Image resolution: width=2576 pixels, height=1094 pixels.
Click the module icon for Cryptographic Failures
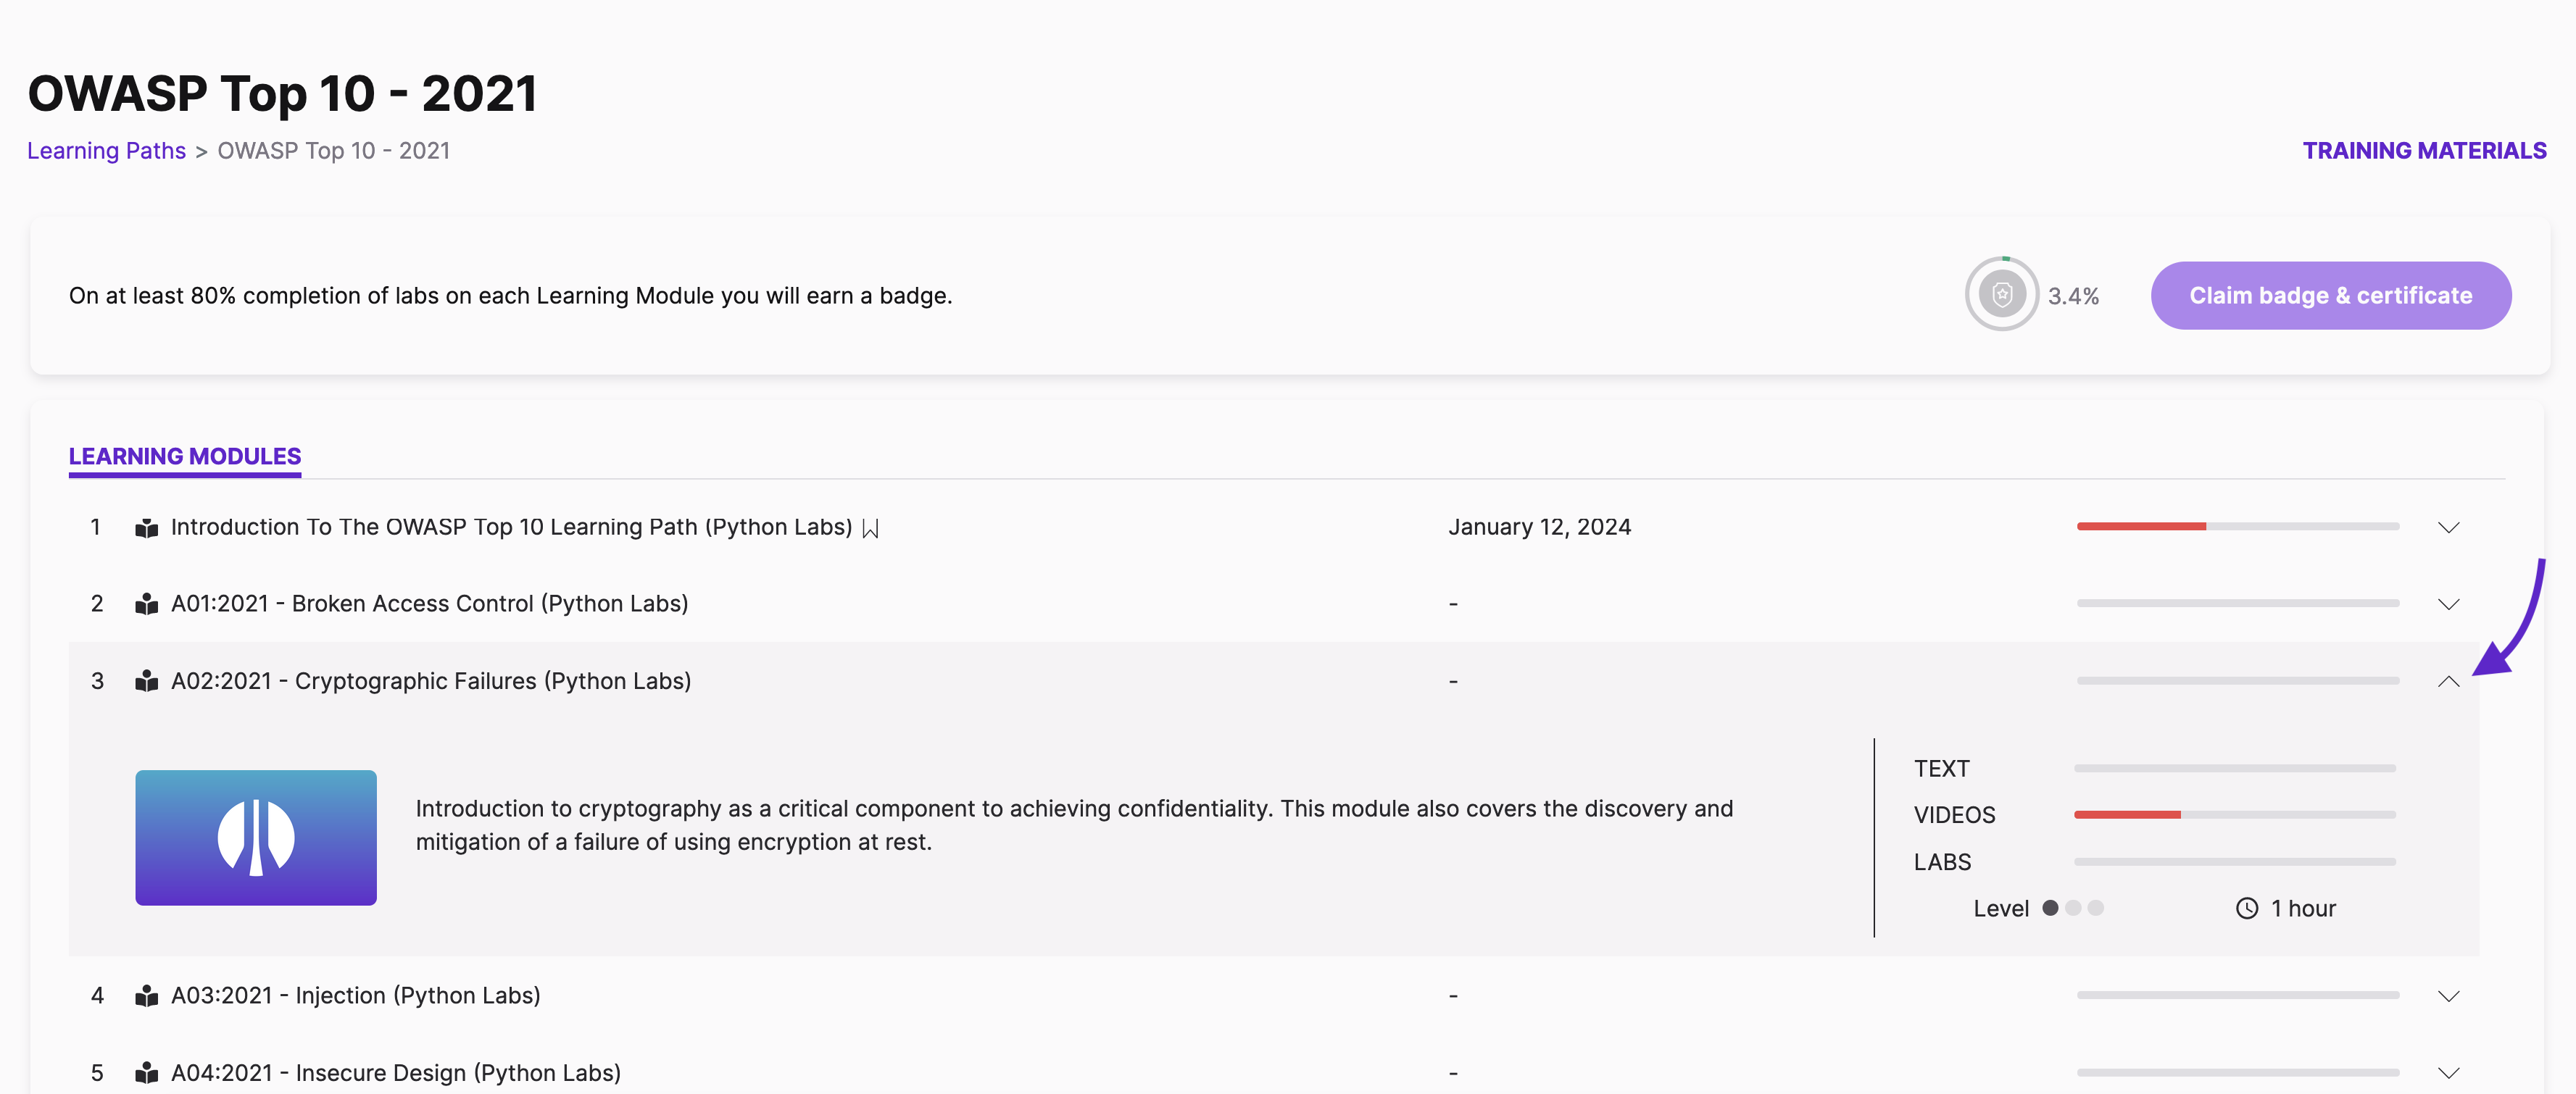click(146, 681)
